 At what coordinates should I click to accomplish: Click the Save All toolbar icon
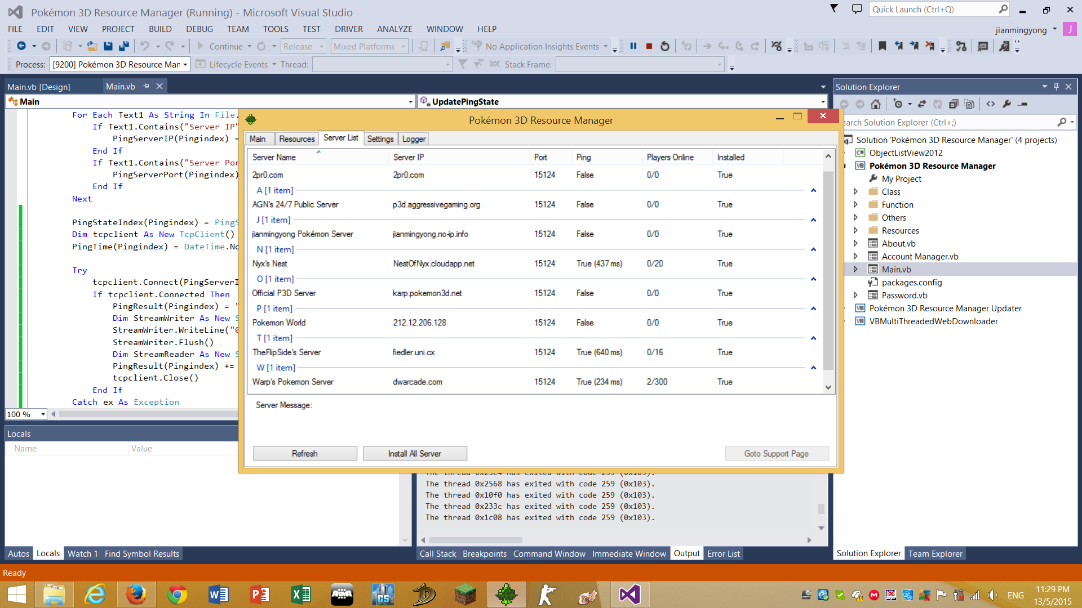coord(124,46)
